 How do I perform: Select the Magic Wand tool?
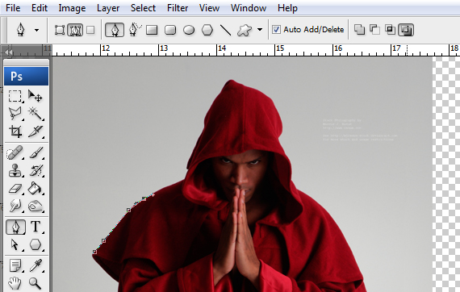click(x=36, y=114)
